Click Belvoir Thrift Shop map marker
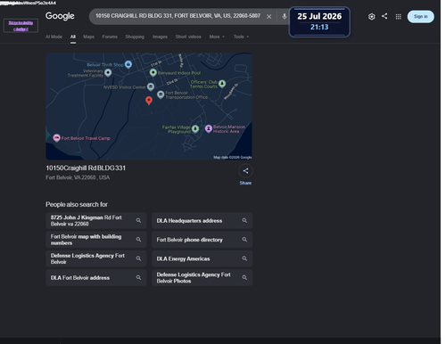 pyautogui.click(x=128, y=64)
